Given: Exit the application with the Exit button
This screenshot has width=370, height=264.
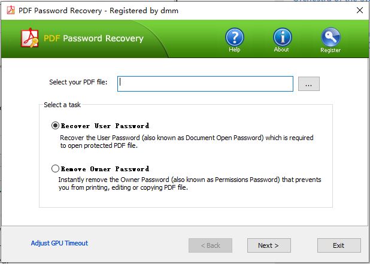Looking at the screenshot, I should click(339, 245).
